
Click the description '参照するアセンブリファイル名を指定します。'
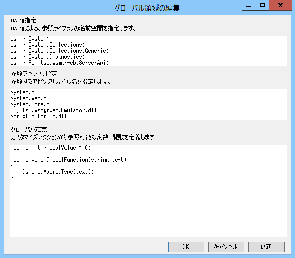[x=60, y=82]
